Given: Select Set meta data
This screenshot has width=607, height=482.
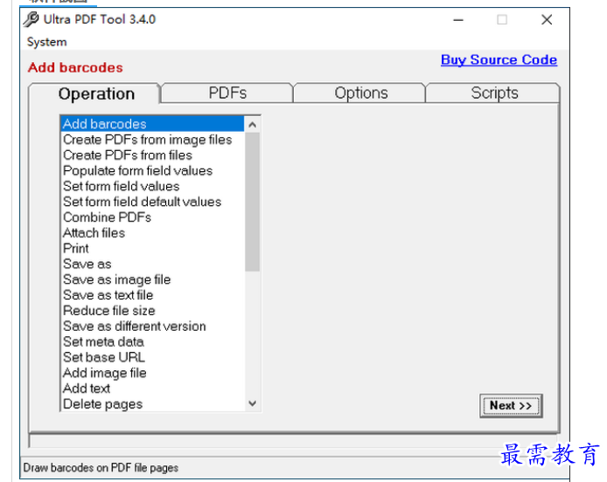Looking at the screenshot, I should point(152,341).
